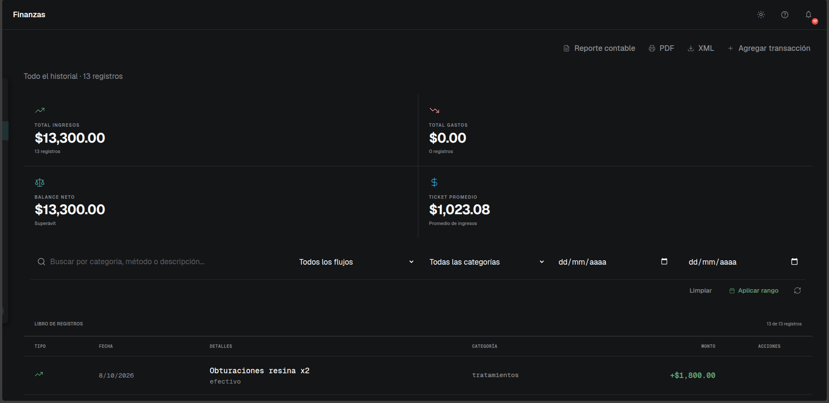Open notifications bell icon
The width and height of the screenshot is (829, 403).
point(808,15)
